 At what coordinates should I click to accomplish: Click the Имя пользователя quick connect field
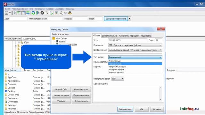pos(55,19)
